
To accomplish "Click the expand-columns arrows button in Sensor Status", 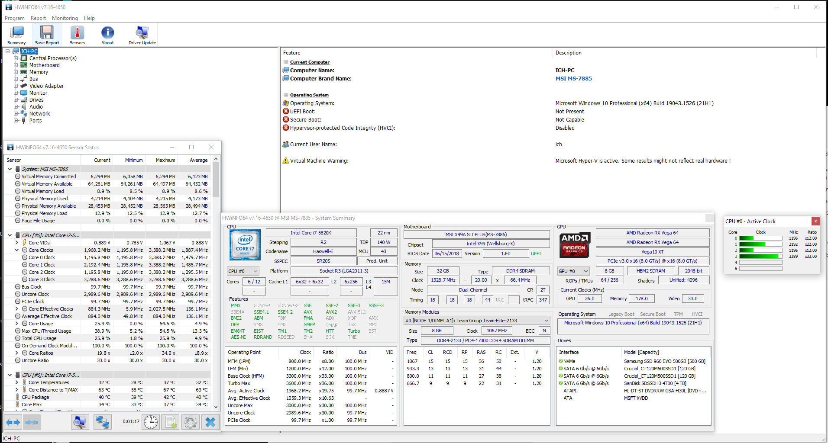I will click(x=13, y=422).
